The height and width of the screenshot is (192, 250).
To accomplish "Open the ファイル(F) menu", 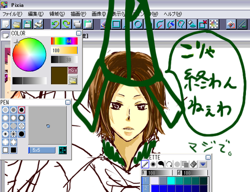I will pos(12,14).
